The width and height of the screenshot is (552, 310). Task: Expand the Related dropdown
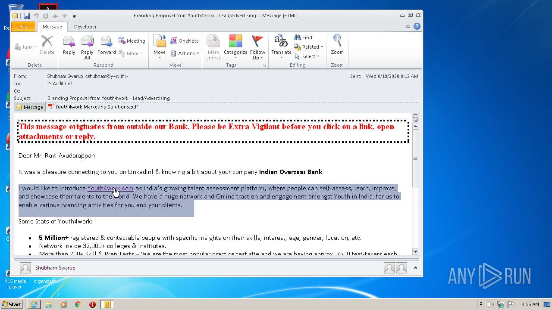tap(309, 47)
